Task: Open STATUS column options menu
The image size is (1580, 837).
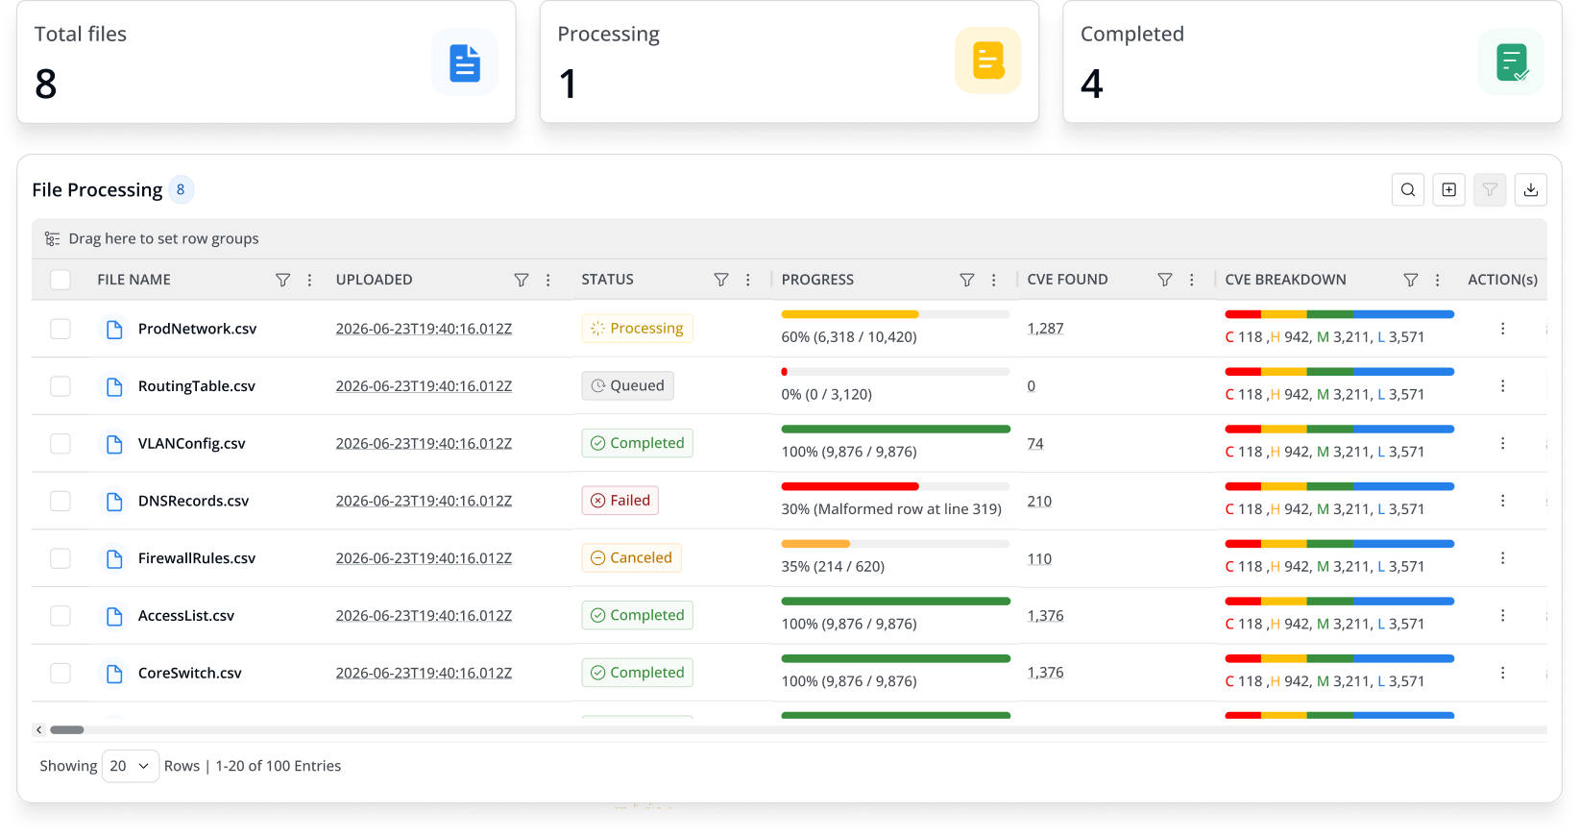Action: [x=748, y=280]
